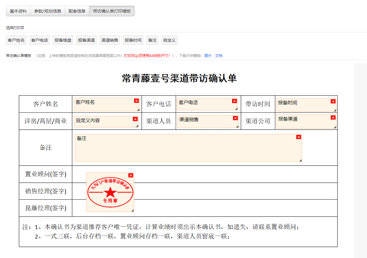Screen dimensions: 367x258
Task: Select the 渠道销售 placeholder box
Action: click(208, 122)
